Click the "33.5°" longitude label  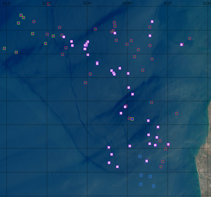168,4
